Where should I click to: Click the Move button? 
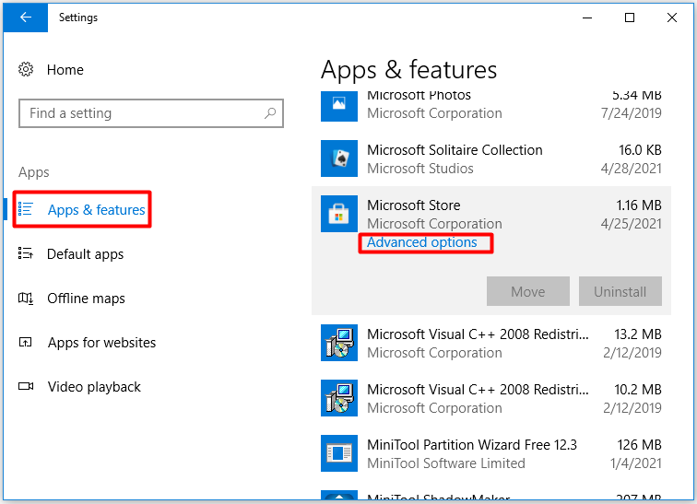[x=527, y=291]
